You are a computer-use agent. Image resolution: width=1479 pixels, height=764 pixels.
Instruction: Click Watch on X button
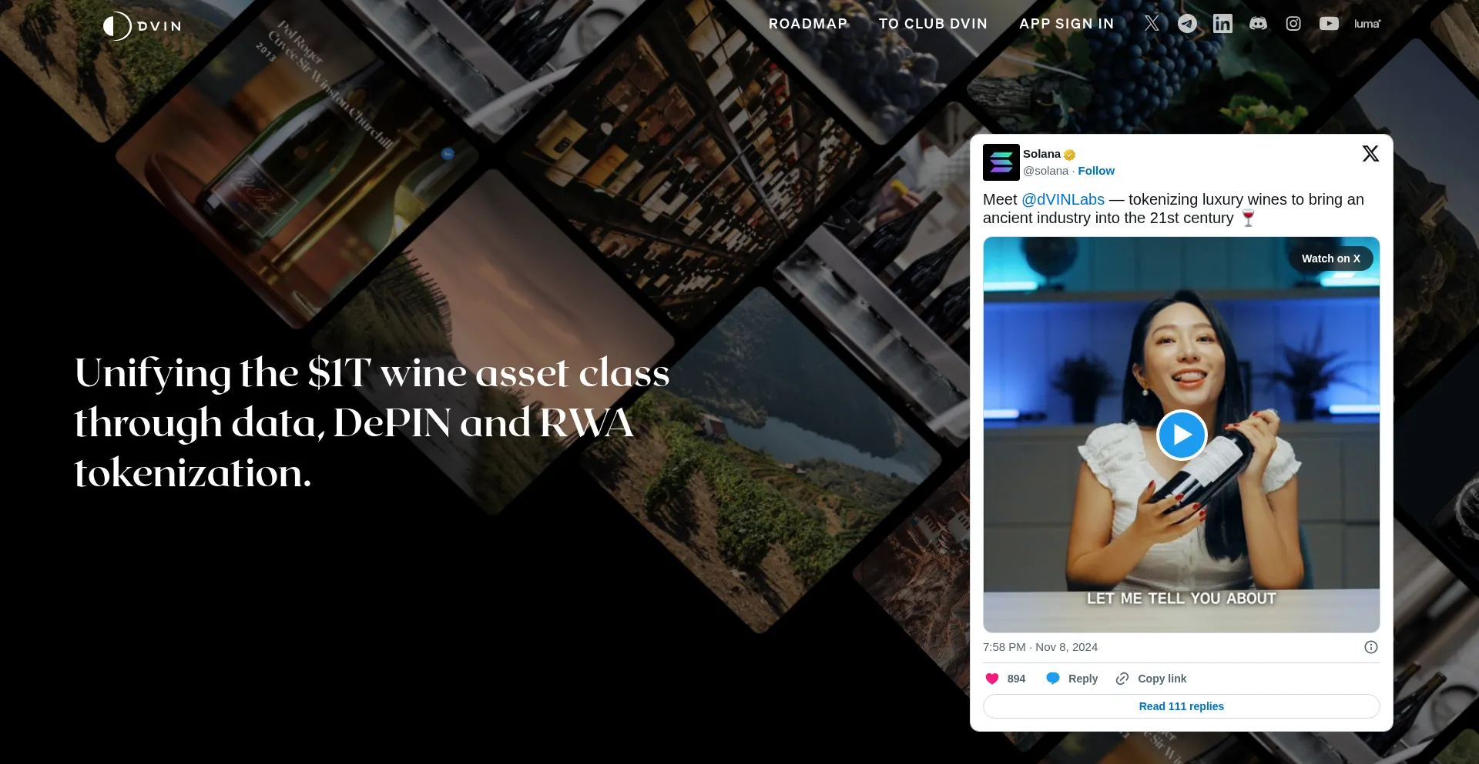point(1331,259)
